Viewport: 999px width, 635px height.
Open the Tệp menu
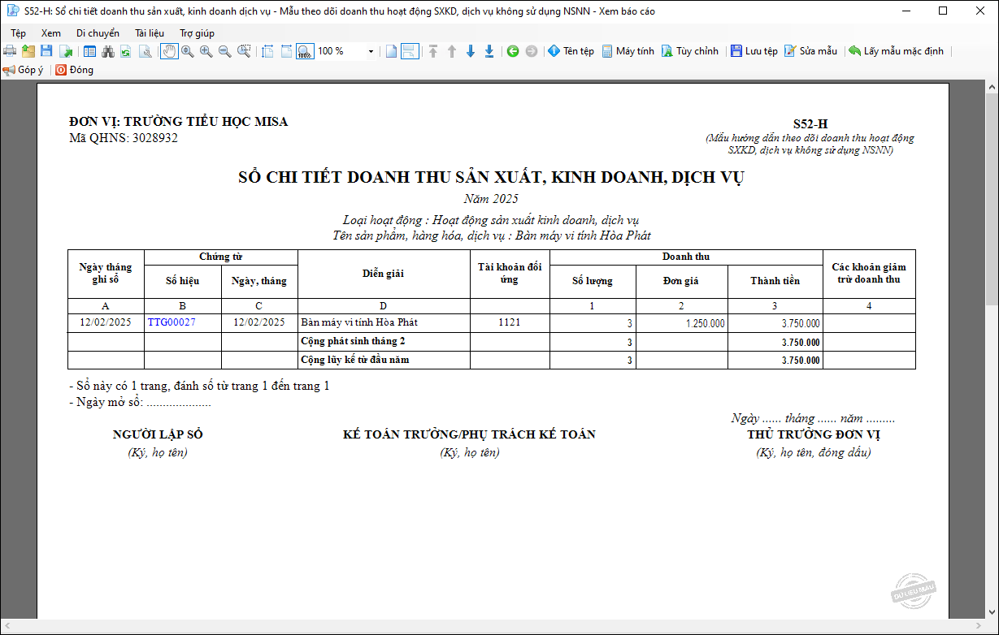click(18, 33)
